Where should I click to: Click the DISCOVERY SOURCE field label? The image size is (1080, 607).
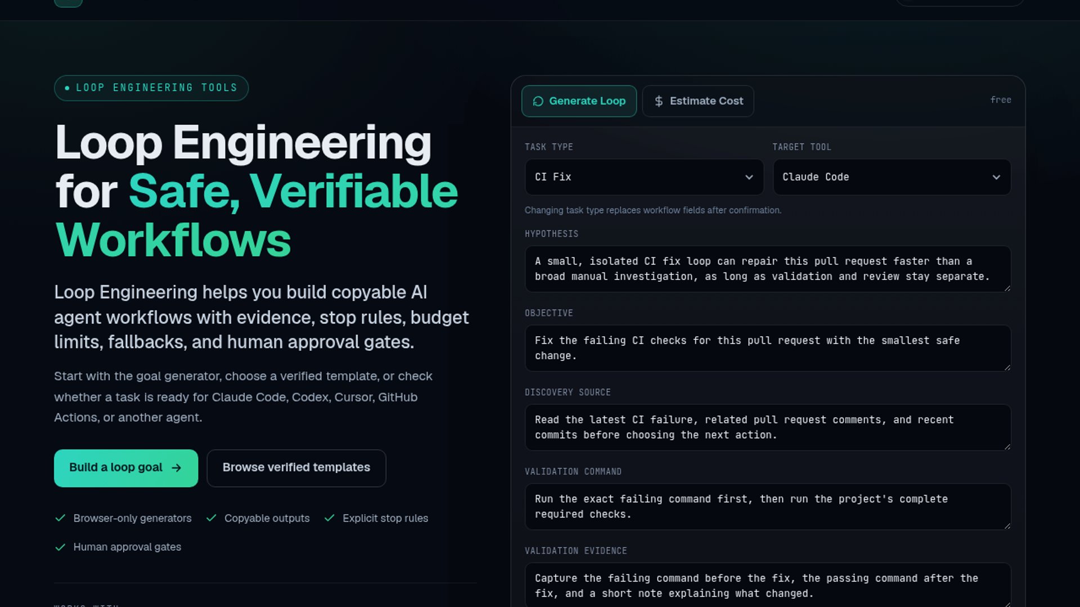click(x=568, y=392)
